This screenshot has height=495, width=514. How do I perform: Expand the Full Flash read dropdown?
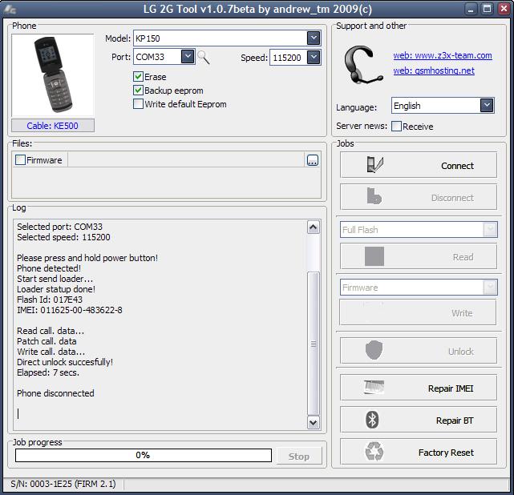click(490, 229)
